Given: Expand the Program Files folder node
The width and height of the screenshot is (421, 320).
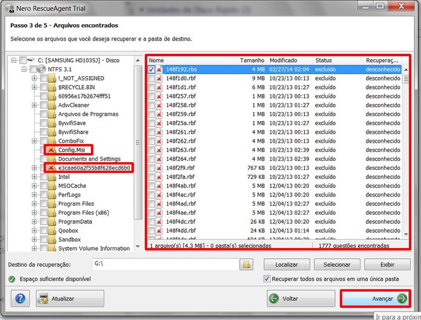Looking at the screenshot, I should click(35, 204).
